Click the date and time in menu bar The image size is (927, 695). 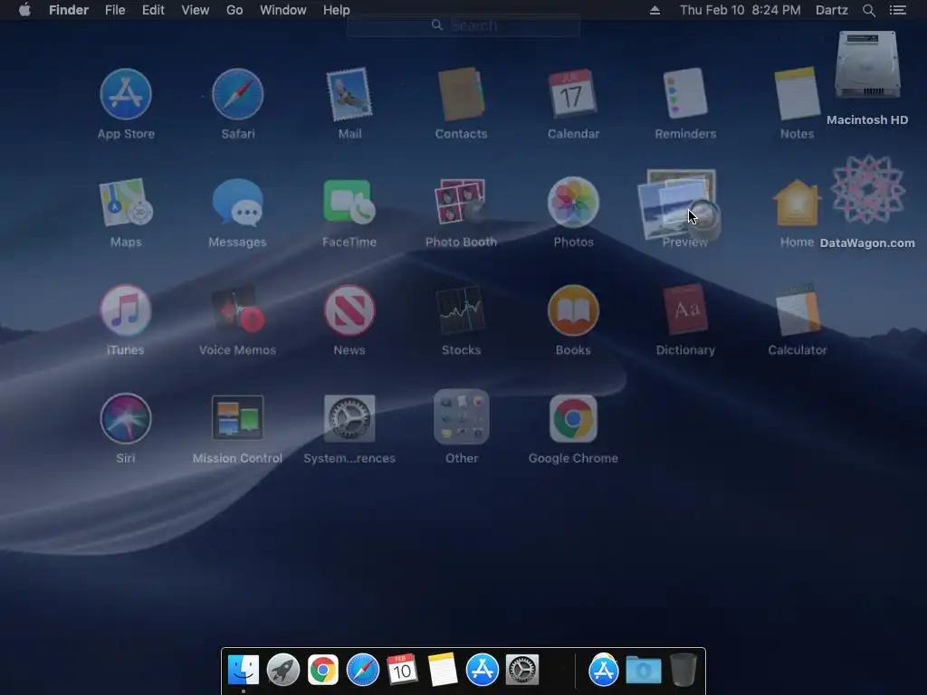point(741,10)
